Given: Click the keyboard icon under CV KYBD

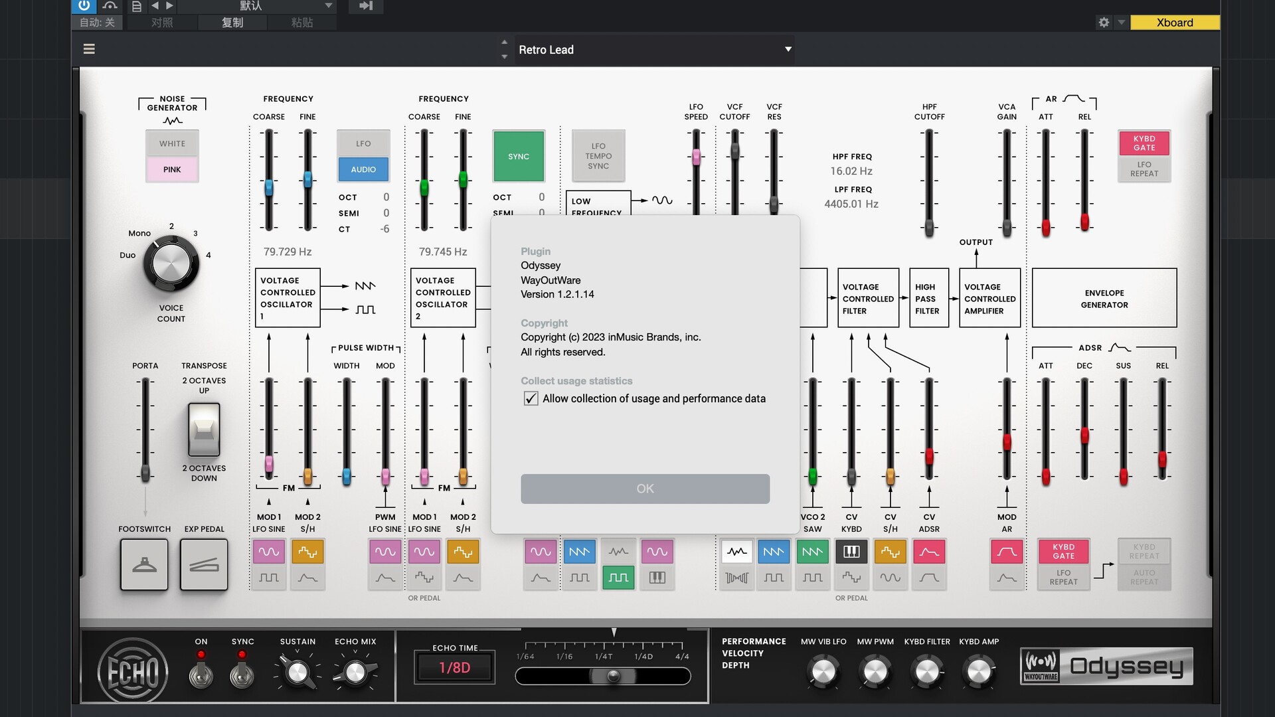Looking at the screenshot, I should (x=851, y=552).
